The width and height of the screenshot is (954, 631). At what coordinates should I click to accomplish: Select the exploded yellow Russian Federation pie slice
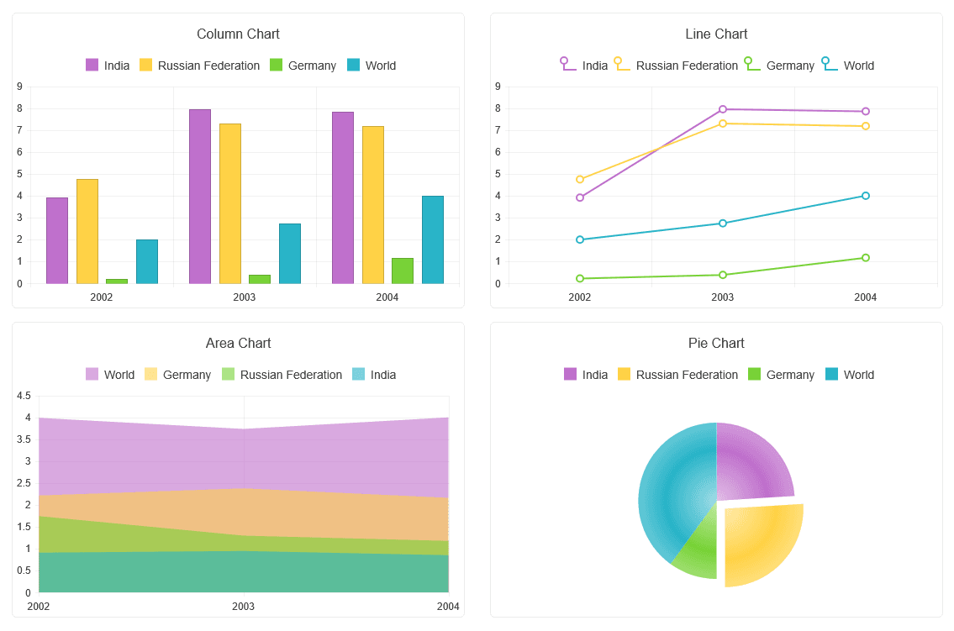(761, 542)
